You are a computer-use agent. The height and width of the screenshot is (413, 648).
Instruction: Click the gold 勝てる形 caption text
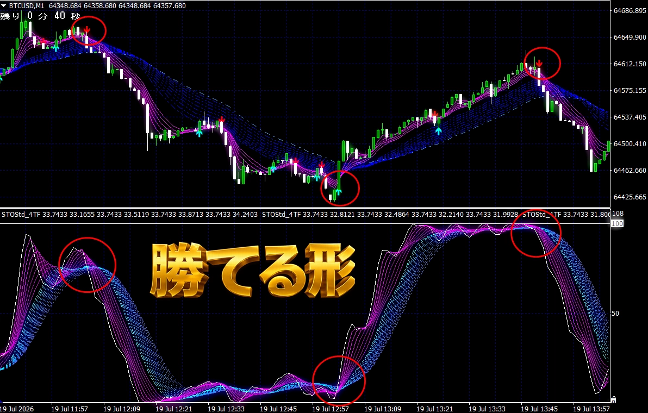pos(252,271)
